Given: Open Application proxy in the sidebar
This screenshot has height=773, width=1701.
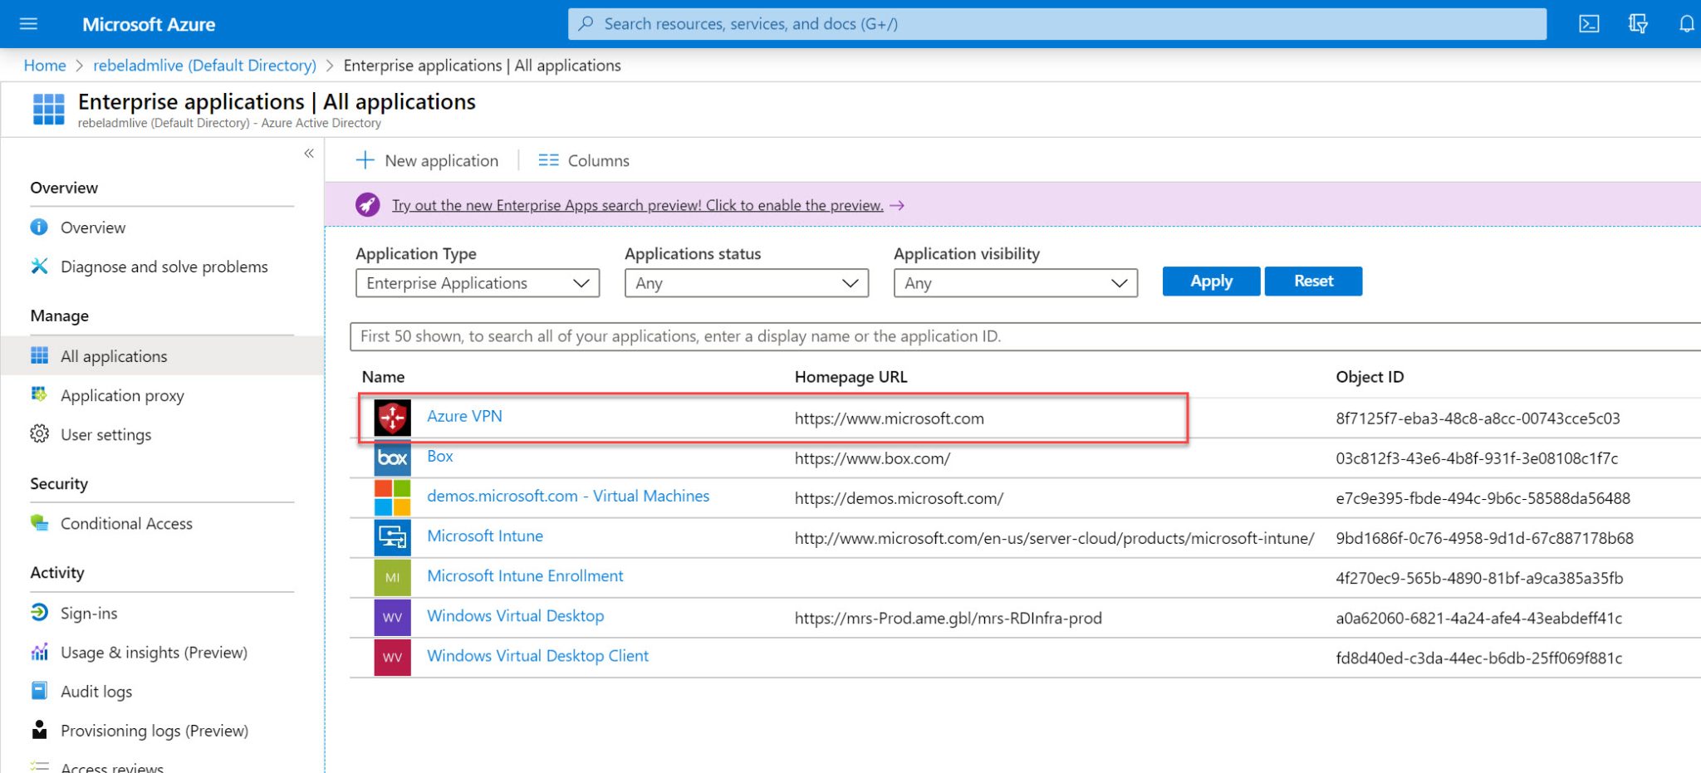Looking at the screenshot, I should [x=122, y=395].
